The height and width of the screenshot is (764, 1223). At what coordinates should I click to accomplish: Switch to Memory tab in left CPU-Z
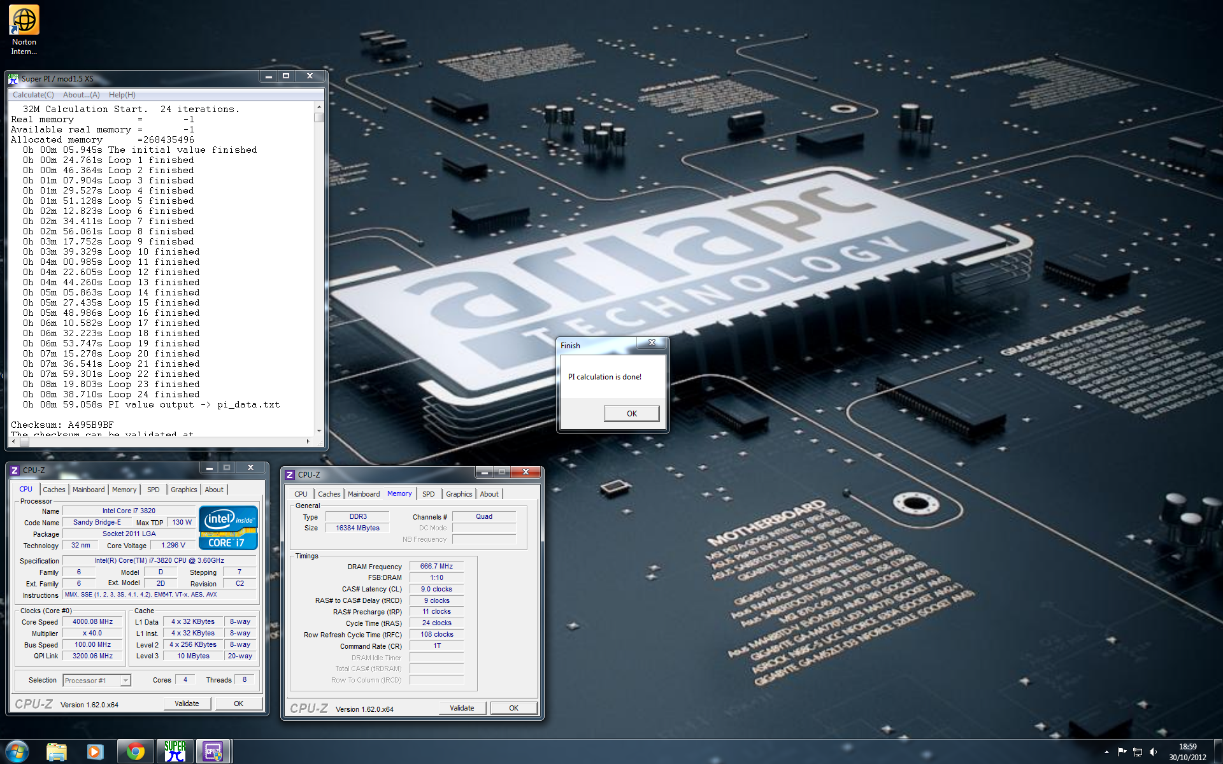tap(124, 490)
